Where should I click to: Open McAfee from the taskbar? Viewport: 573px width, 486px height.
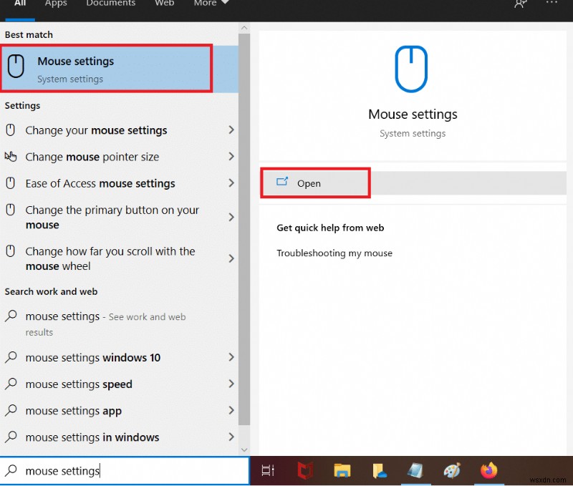coord(305,471)
